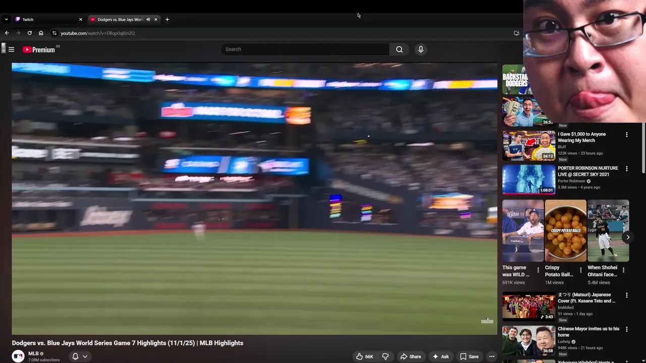Viewport: 646px width, 363px height.
Task: Open the Matsuri 3:43 video thumbnail
Action: pyautogui.click(x=528, y=306)
